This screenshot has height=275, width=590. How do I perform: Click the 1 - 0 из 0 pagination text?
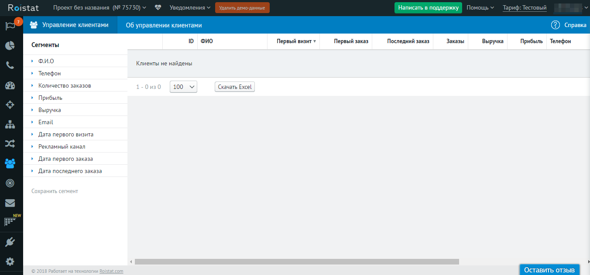point(148,87)
